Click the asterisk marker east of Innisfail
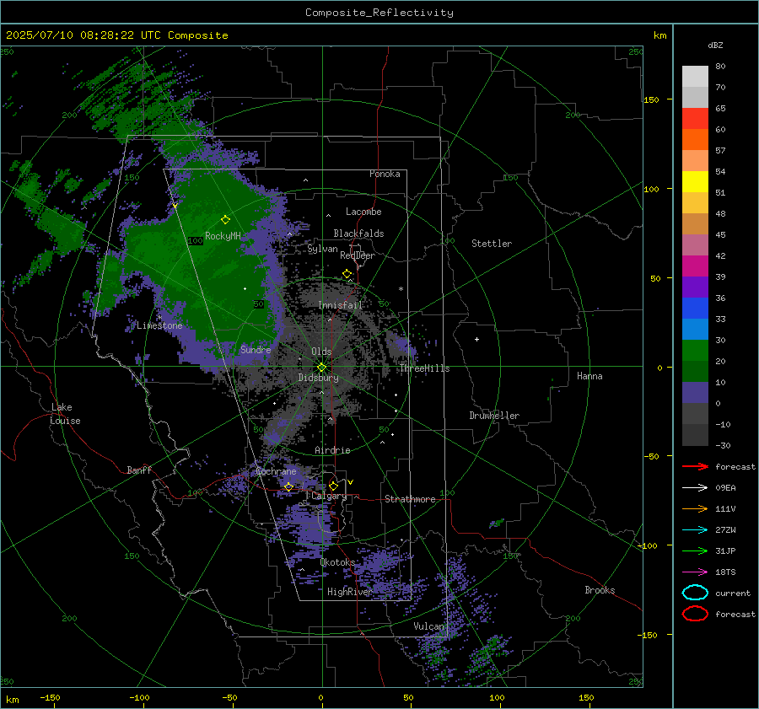The height and width of the screenshot is (709, 759). pyautogui.click(x=401, y=289)
